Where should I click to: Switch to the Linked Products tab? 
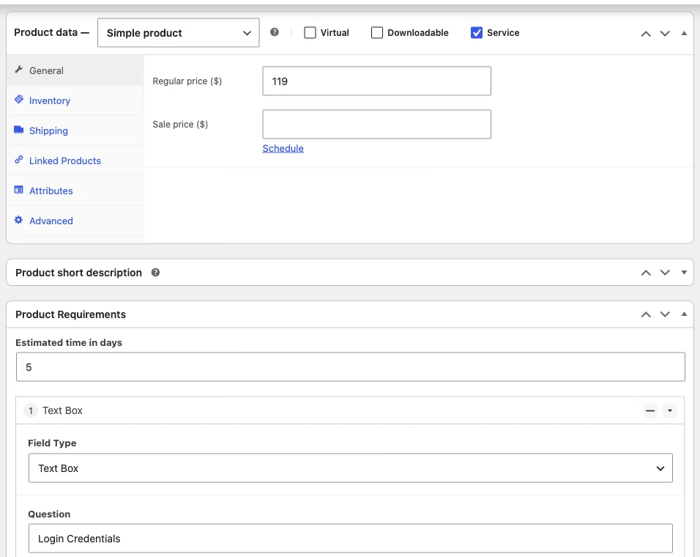pos(75,161)
